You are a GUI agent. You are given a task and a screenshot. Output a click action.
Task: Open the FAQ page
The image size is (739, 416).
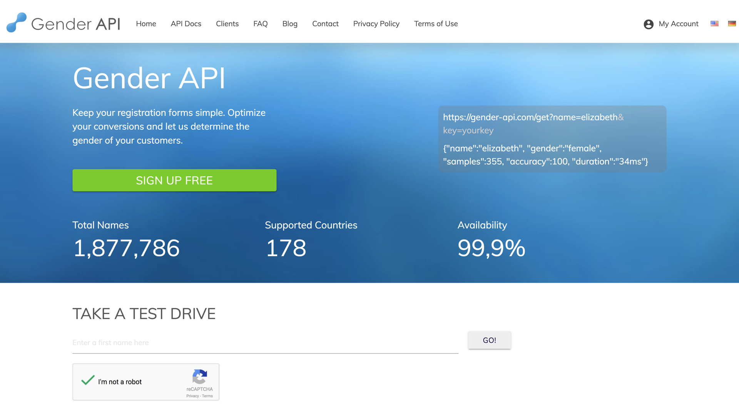pyautogui.click(x=260, y=24)
